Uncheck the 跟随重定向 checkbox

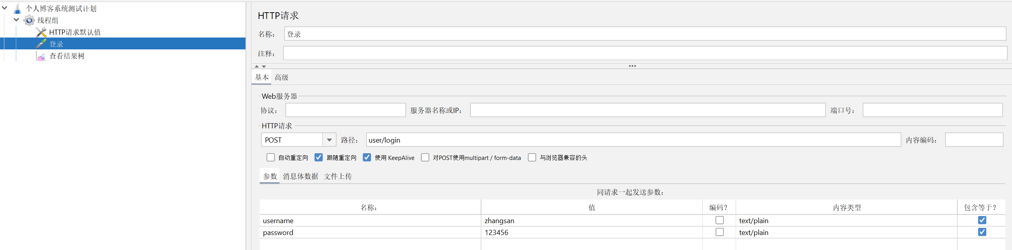click(319, 158)
